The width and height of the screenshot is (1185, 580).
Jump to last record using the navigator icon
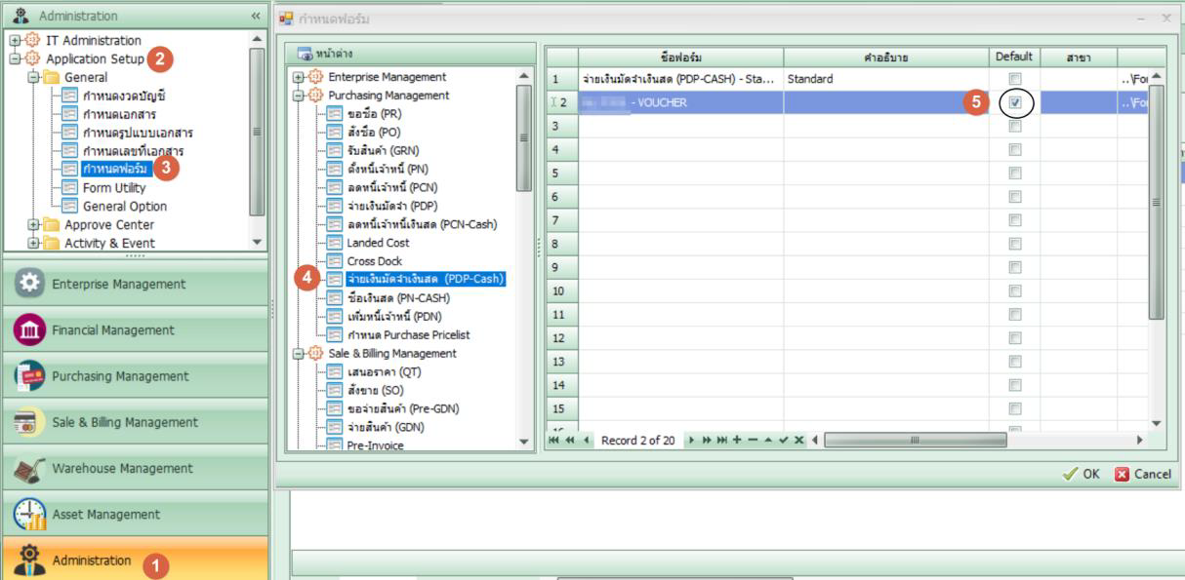720,441
